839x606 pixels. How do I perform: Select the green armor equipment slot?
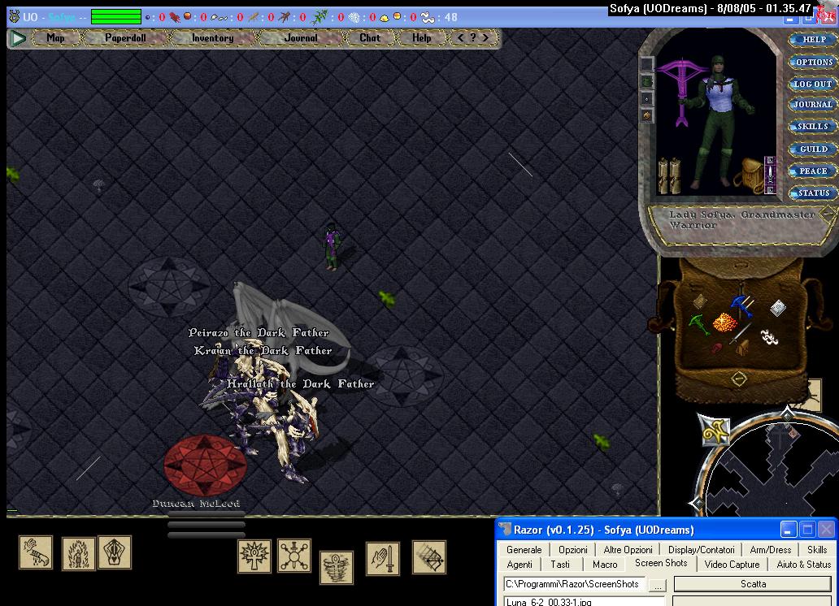[x=647, y=82]
